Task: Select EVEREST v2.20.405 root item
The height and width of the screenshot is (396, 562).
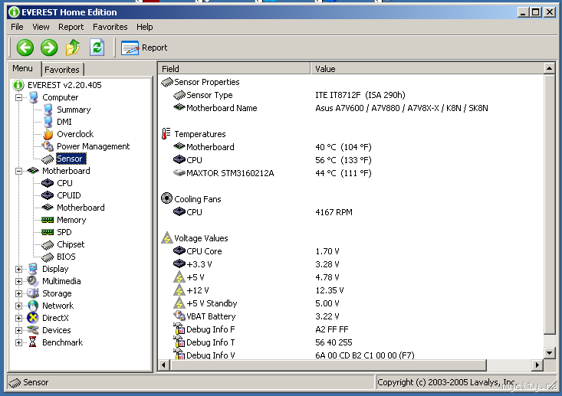Action: point(64,85)
